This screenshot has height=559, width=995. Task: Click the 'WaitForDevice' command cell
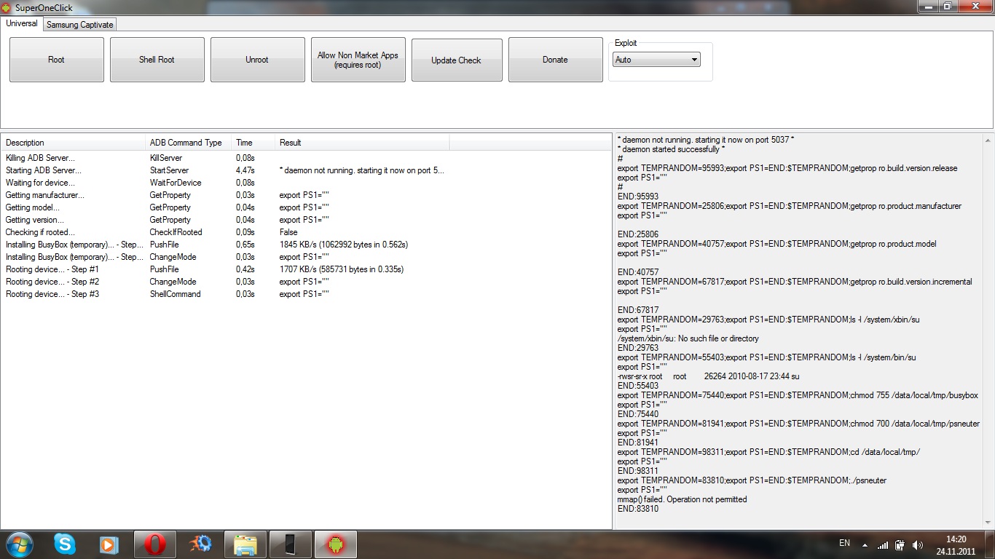176,183
